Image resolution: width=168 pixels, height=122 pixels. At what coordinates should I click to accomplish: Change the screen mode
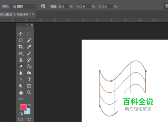point(29,119)
